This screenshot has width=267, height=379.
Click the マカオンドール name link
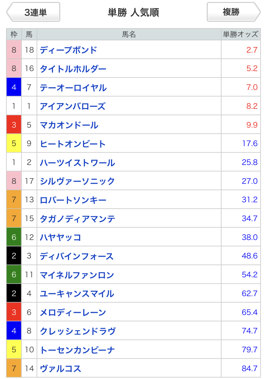[69, 125]
